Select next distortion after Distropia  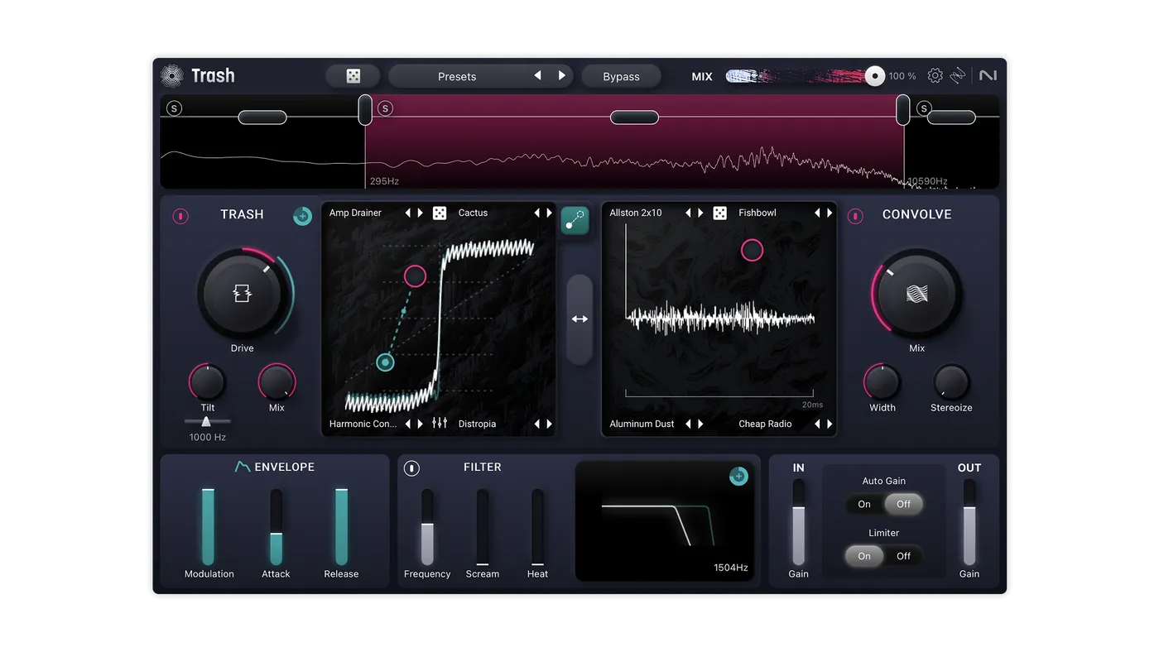(549, 424)
